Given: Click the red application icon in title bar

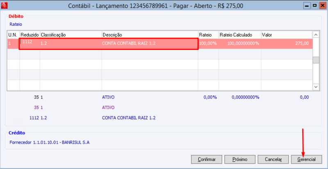Looking at the screenshot, I should coord(4,6).
